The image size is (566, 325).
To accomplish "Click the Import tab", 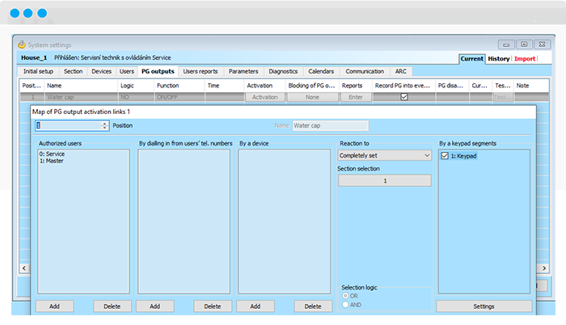I will point(525,59).
